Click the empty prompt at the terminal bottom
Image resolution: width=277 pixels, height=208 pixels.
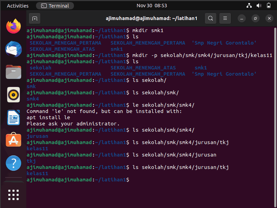[78, 180]
